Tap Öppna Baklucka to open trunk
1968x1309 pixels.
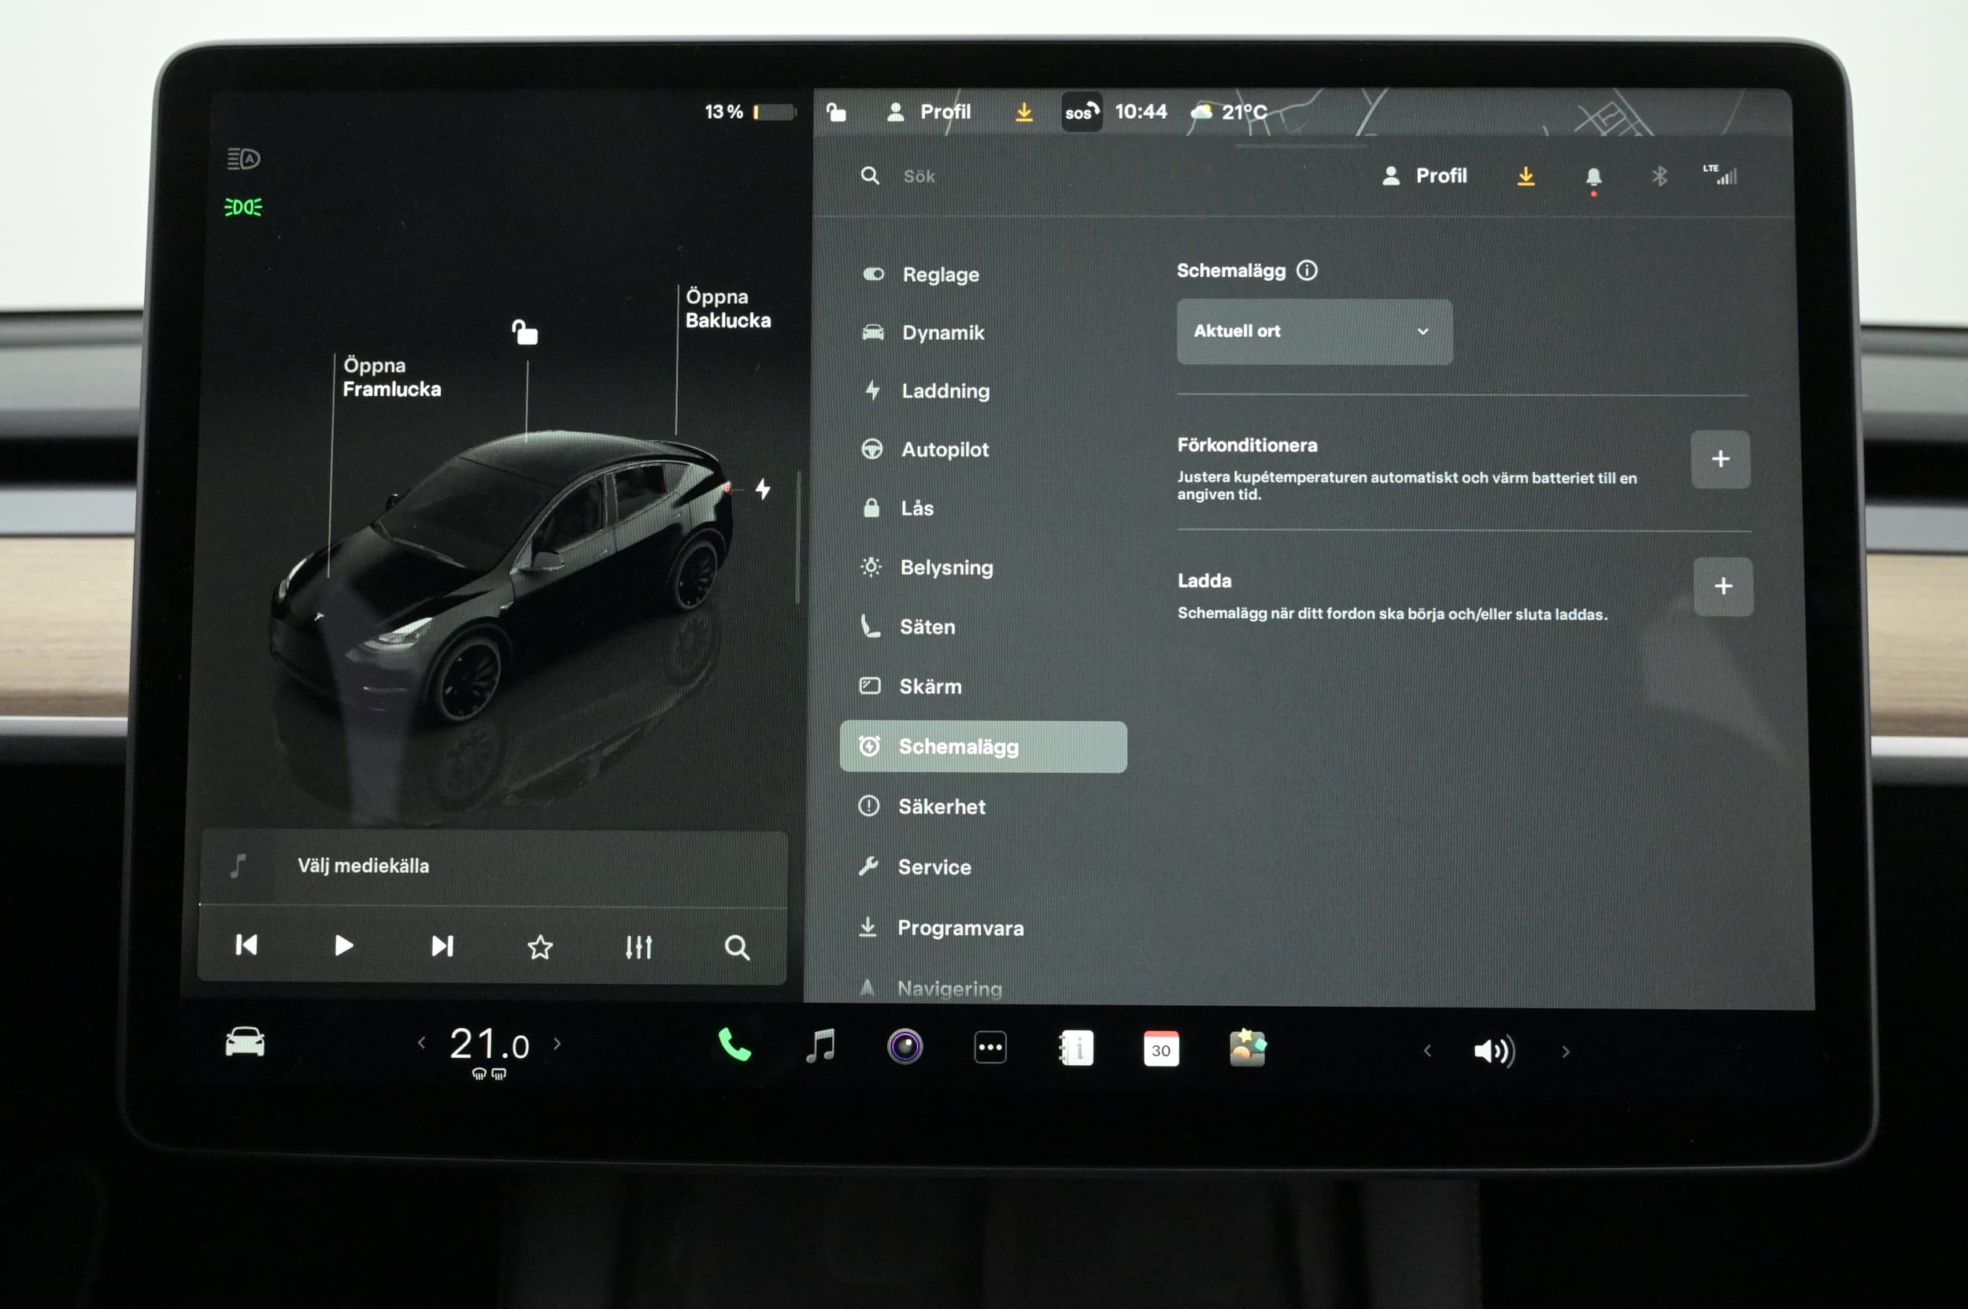tap(727, 308)
